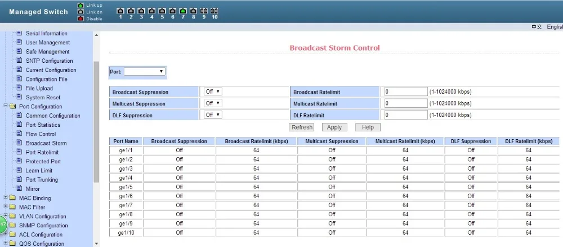563x247 pixels.
Task: Click the MAC Filter folder icon
Action: point(12,207)
